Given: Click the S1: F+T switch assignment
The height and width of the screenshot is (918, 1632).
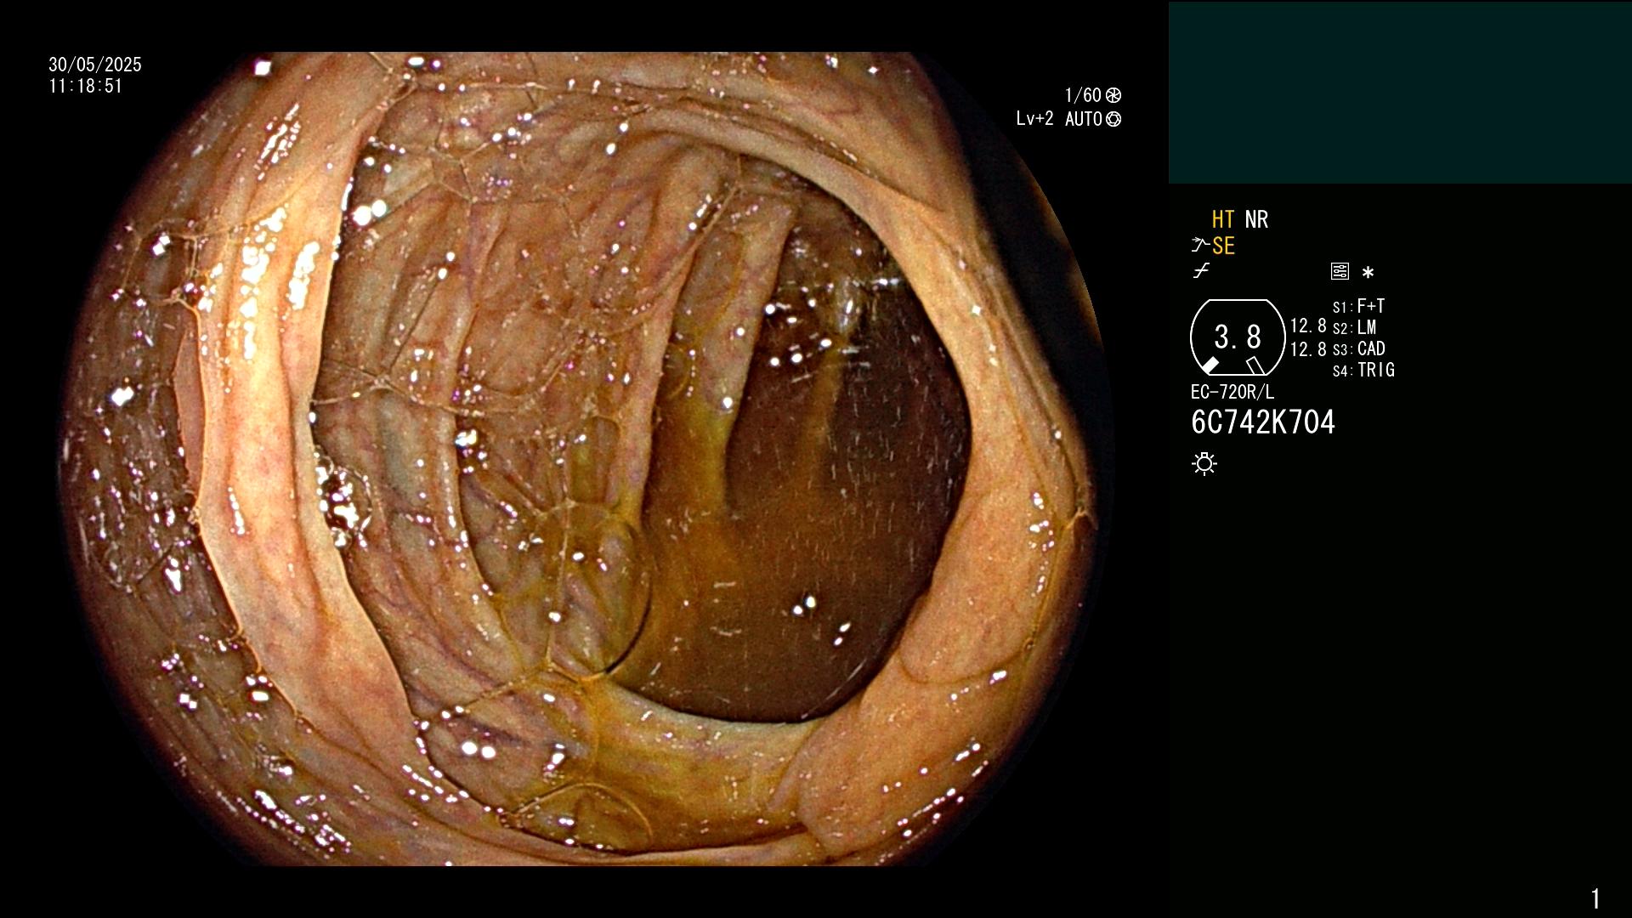Looking at the screenshot, I should coord(1358,306).
